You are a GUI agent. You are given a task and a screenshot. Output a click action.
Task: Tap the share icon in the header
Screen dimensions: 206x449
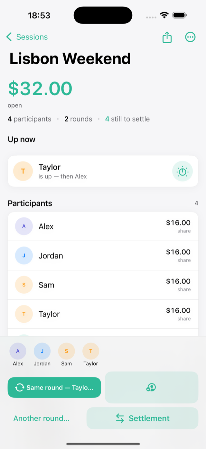pos(167,37)
